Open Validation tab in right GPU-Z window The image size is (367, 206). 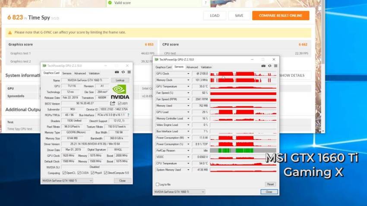[x=206, y=67]
